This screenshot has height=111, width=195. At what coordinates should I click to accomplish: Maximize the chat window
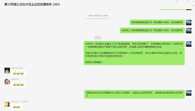[188, 1]
